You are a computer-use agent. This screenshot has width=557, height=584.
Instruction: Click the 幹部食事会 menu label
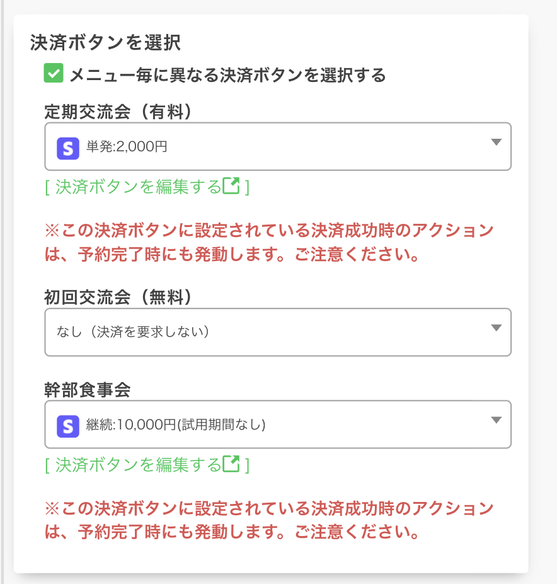pos(88,390)
